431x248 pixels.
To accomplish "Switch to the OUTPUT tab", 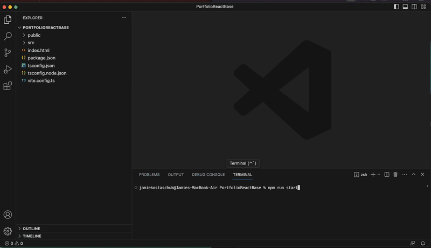I will pyautogui.click(x=176, y=175).
